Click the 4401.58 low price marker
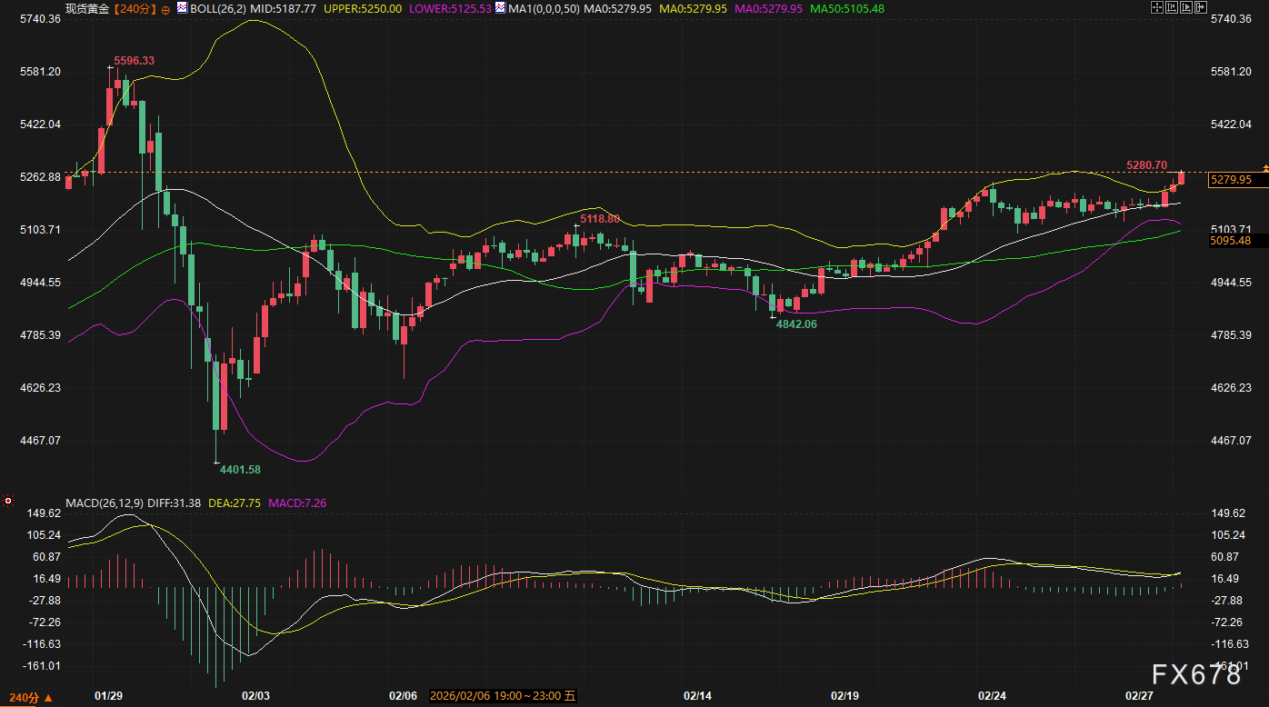This screenshot has height=707, width=1269. click(x=241, y=469)
